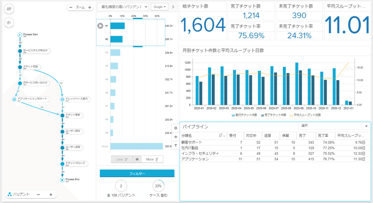Select the チケット更新 node
Screen dimensions: 373x203
tap(71, 115)
